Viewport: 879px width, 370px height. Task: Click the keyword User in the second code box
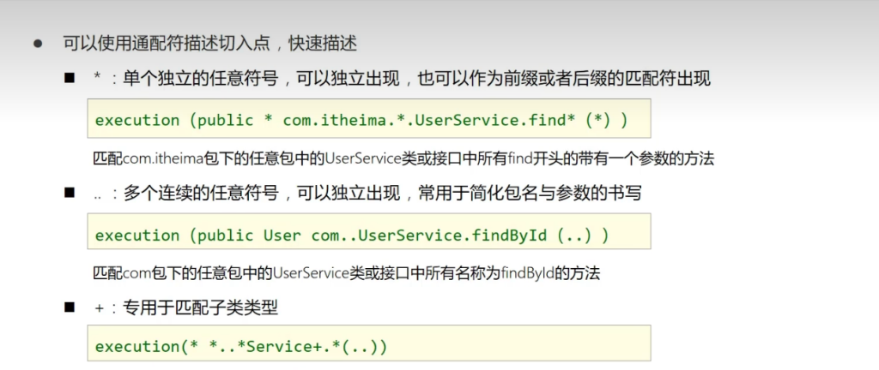coord(282,236)
